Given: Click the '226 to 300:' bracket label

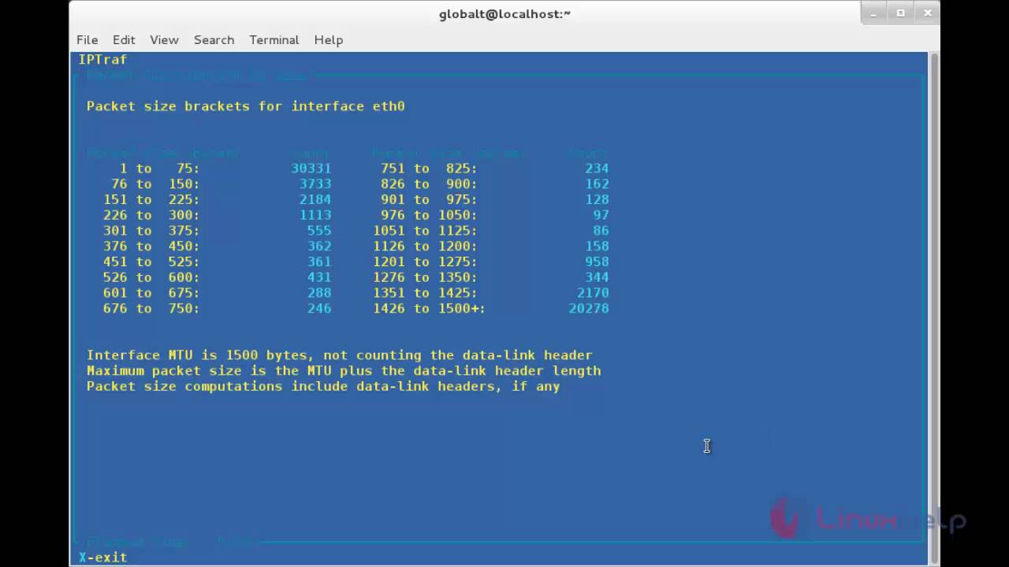Looking at the screenshot, I should pyautogui.click(x=151, y=215).
